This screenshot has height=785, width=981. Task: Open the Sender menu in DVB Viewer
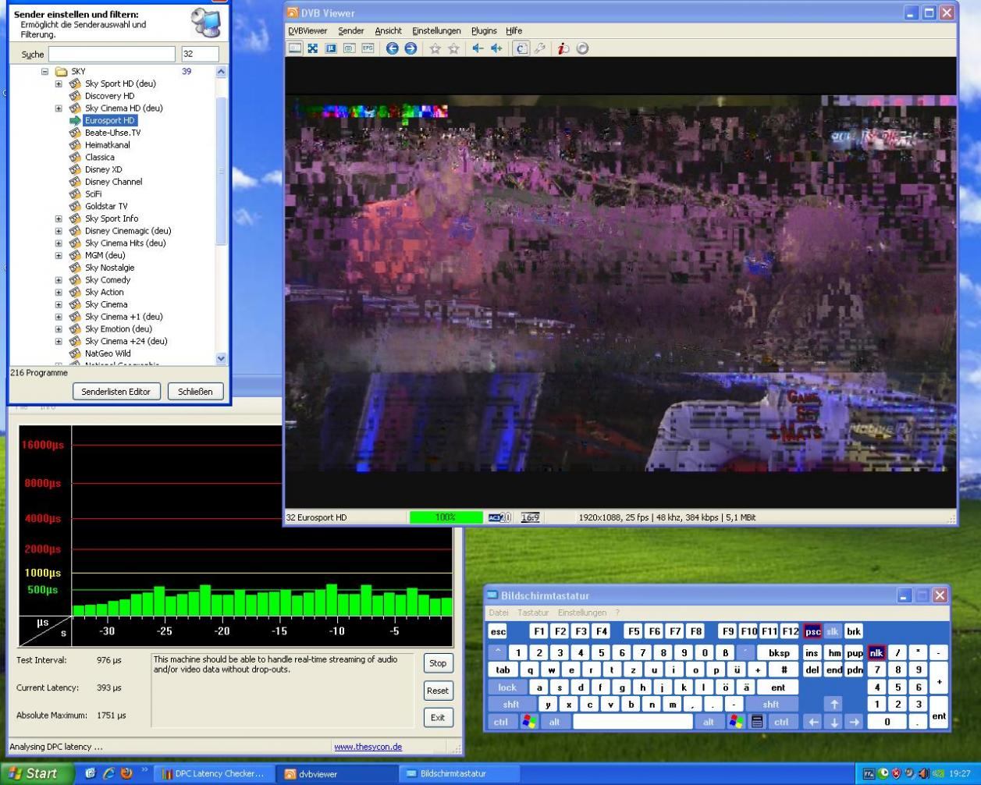coord(351,30)
